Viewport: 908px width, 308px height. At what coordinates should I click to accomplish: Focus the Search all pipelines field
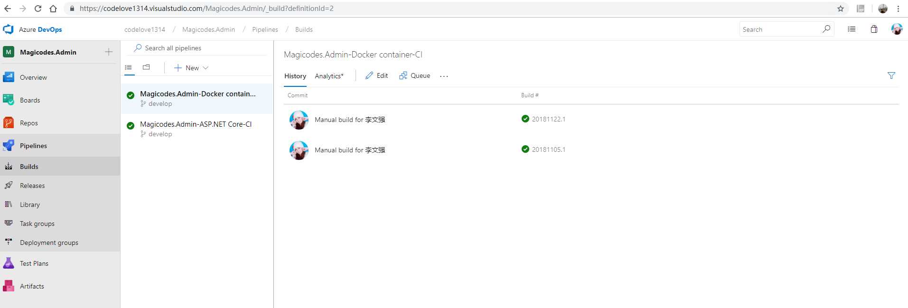coord(197,48)
